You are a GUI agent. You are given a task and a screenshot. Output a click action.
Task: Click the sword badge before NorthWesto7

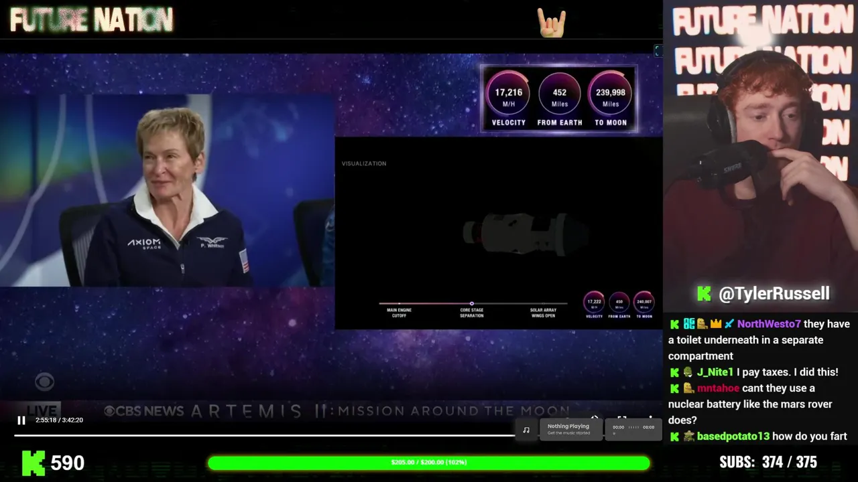pos(729,324)
